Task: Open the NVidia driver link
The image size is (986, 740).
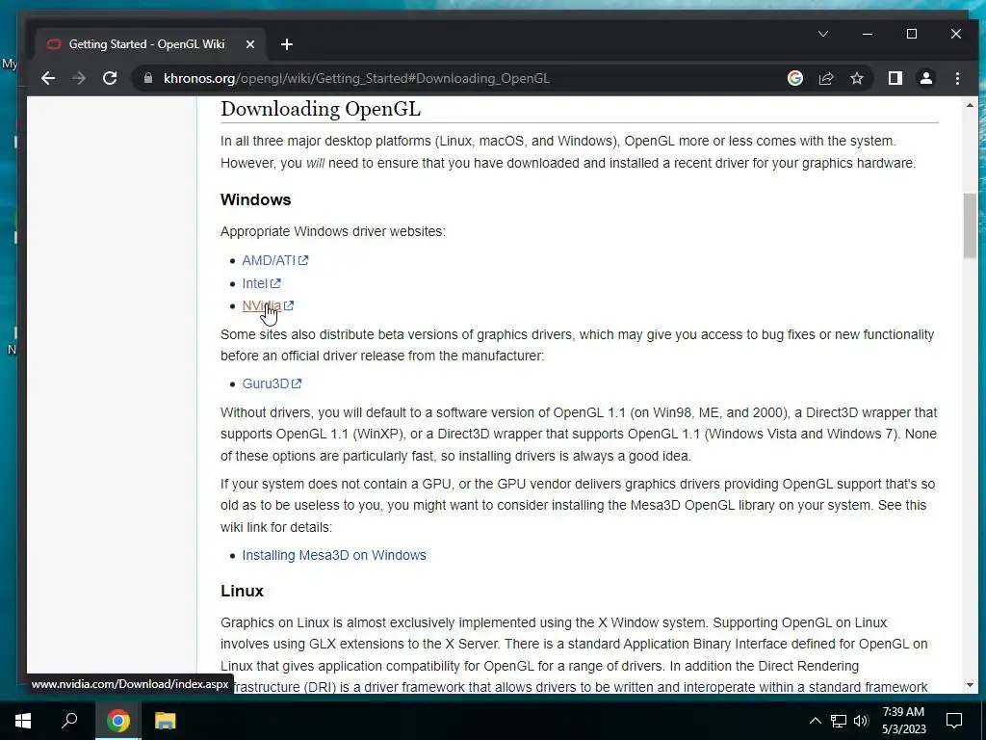Action: 262,305
